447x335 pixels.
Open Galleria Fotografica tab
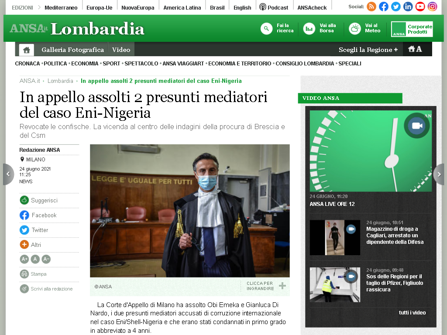pos(73,50)
